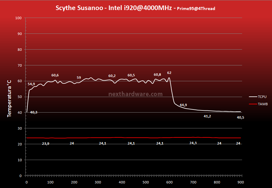Viewport: 272px width, 188px height.
Task: Click the "40,3" data label
Action: 34,112
